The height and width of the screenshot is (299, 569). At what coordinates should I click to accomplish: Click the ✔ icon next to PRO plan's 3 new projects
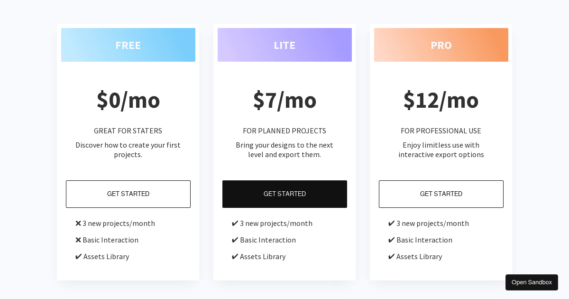(392, 223)
